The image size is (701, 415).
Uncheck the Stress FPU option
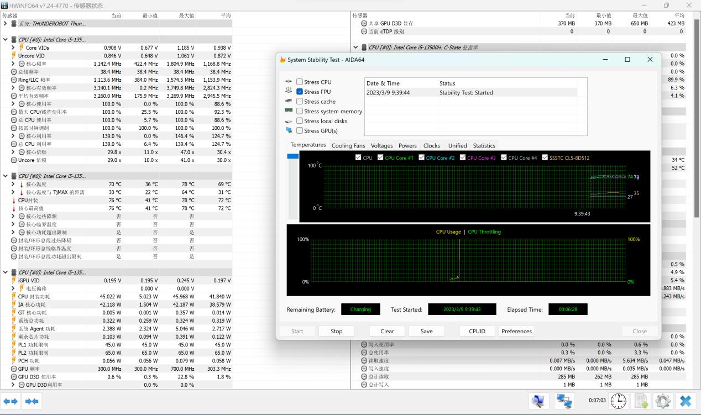point(300,92)
